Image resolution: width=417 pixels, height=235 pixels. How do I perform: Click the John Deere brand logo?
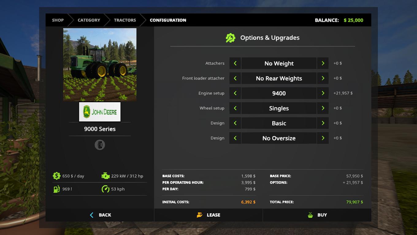100,112
